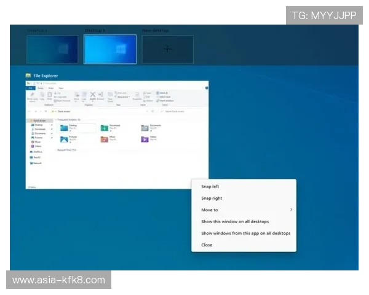Viewport: 369px width, 295px height.
Task: Open the Downloads folder icon
Action: (x=105, y=127)
